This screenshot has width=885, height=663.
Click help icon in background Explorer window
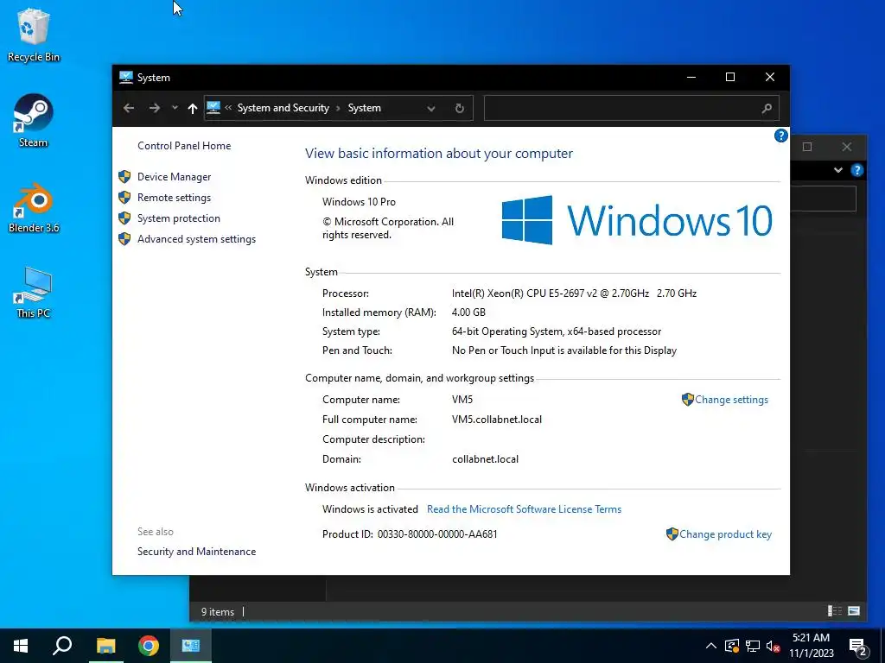856,170
